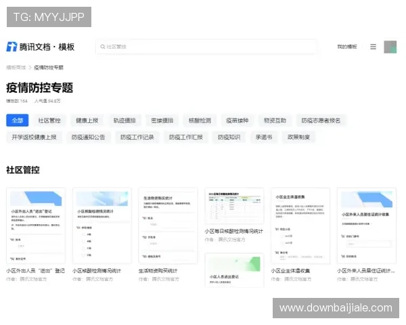This screenshot has height=325, width=406.
Task: Click title text 小区外出人员“进出”登记
Action: 35,271
